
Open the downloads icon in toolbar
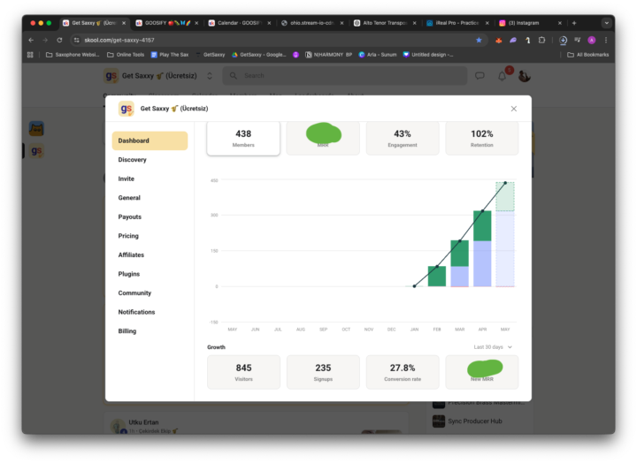coord(563,40)
